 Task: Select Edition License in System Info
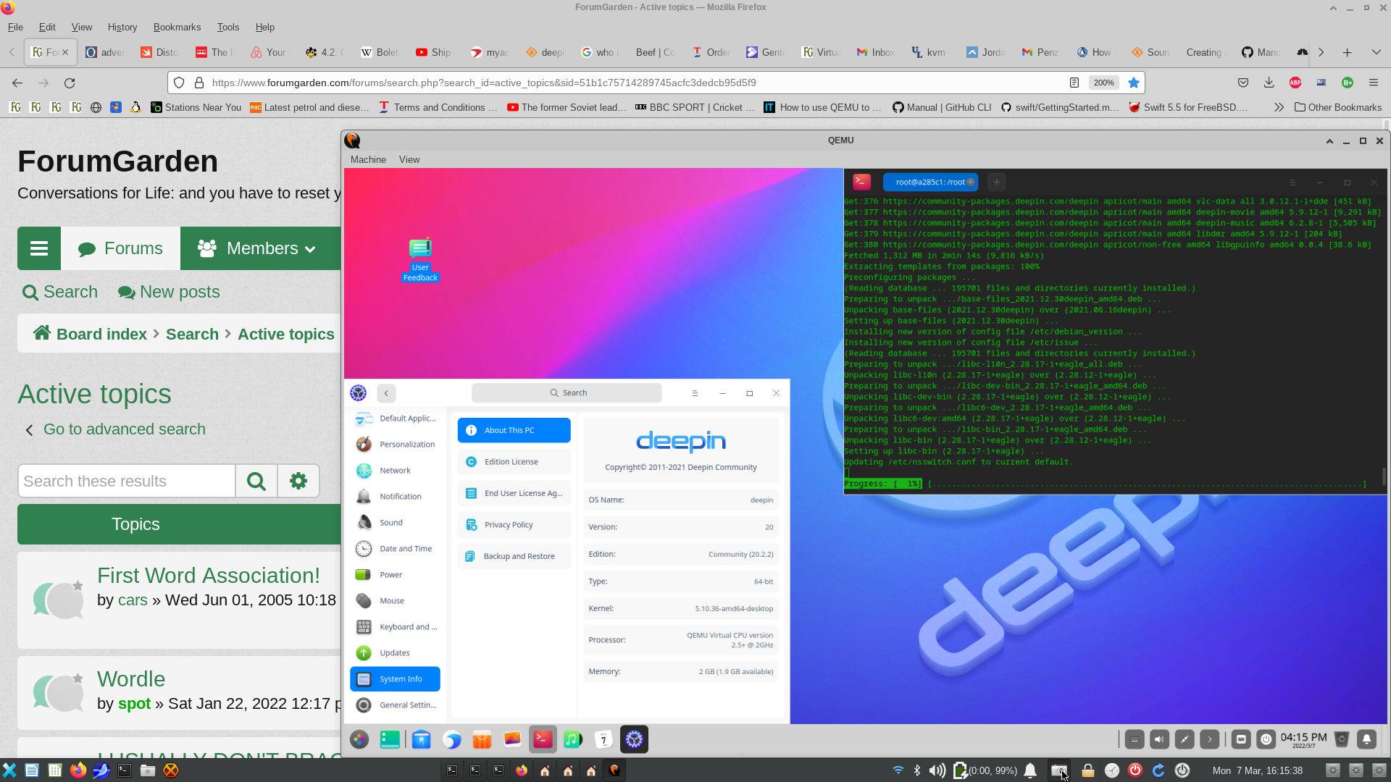[514, 462]
